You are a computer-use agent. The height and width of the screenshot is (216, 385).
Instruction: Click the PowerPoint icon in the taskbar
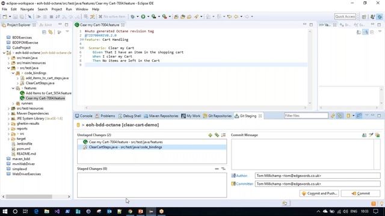tap(141, 211)
